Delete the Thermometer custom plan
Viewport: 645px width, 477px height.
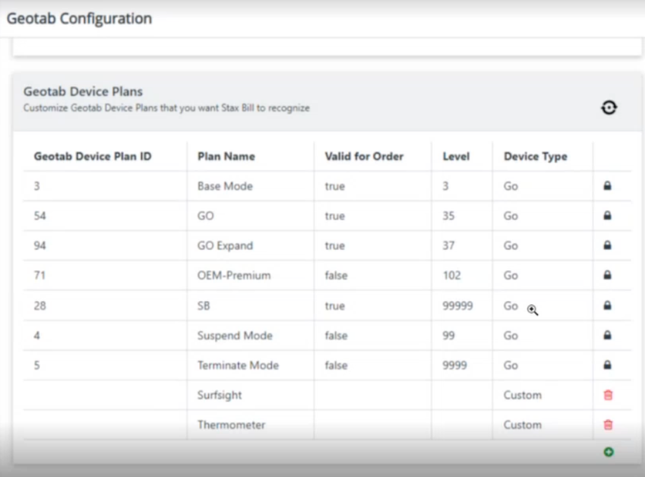pos(608,425)
